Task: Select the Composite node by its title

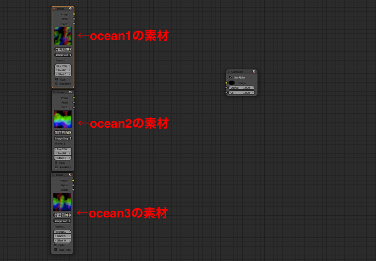Action: click(x=237, y=72)
